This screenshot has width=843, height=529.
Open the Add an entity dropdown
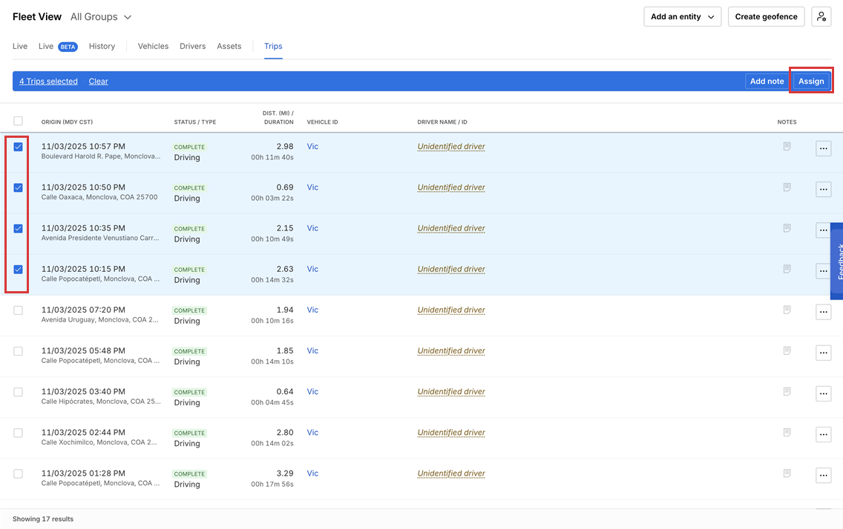(682, 16)
